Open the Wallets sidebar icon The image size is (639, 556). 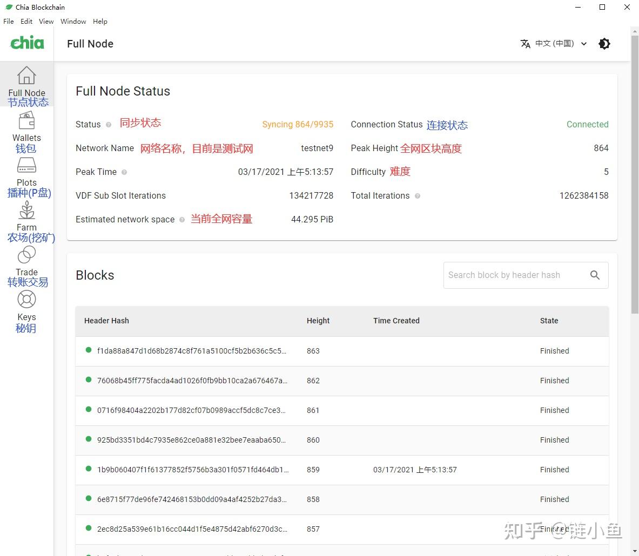click(x=26, y=121)
